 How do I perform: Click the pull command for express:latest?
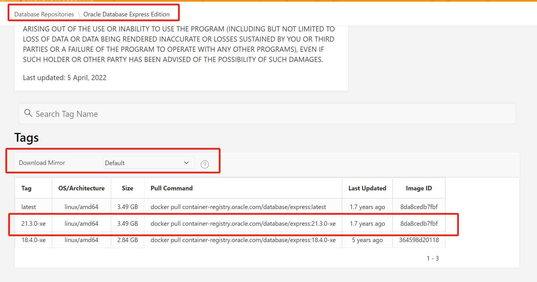pos(238,207)
